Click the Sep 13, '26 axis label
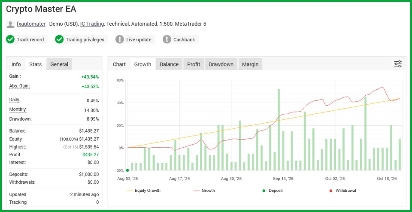 tap(283, 179)
